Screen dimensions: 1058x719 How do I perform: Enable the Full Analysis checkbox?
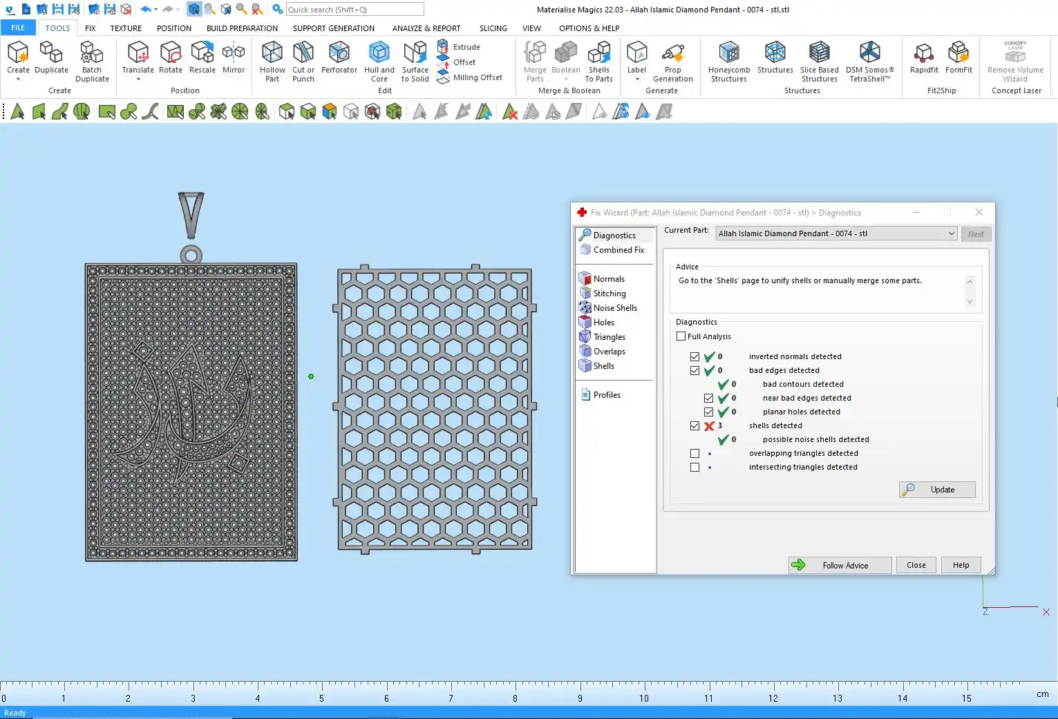(681, 336)
